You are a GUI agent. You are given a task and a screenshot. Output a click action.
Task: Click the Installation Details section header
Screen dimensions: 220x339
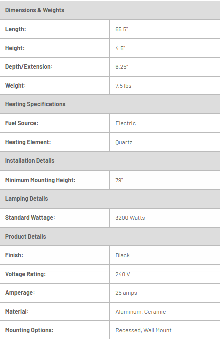click(110, 161)
